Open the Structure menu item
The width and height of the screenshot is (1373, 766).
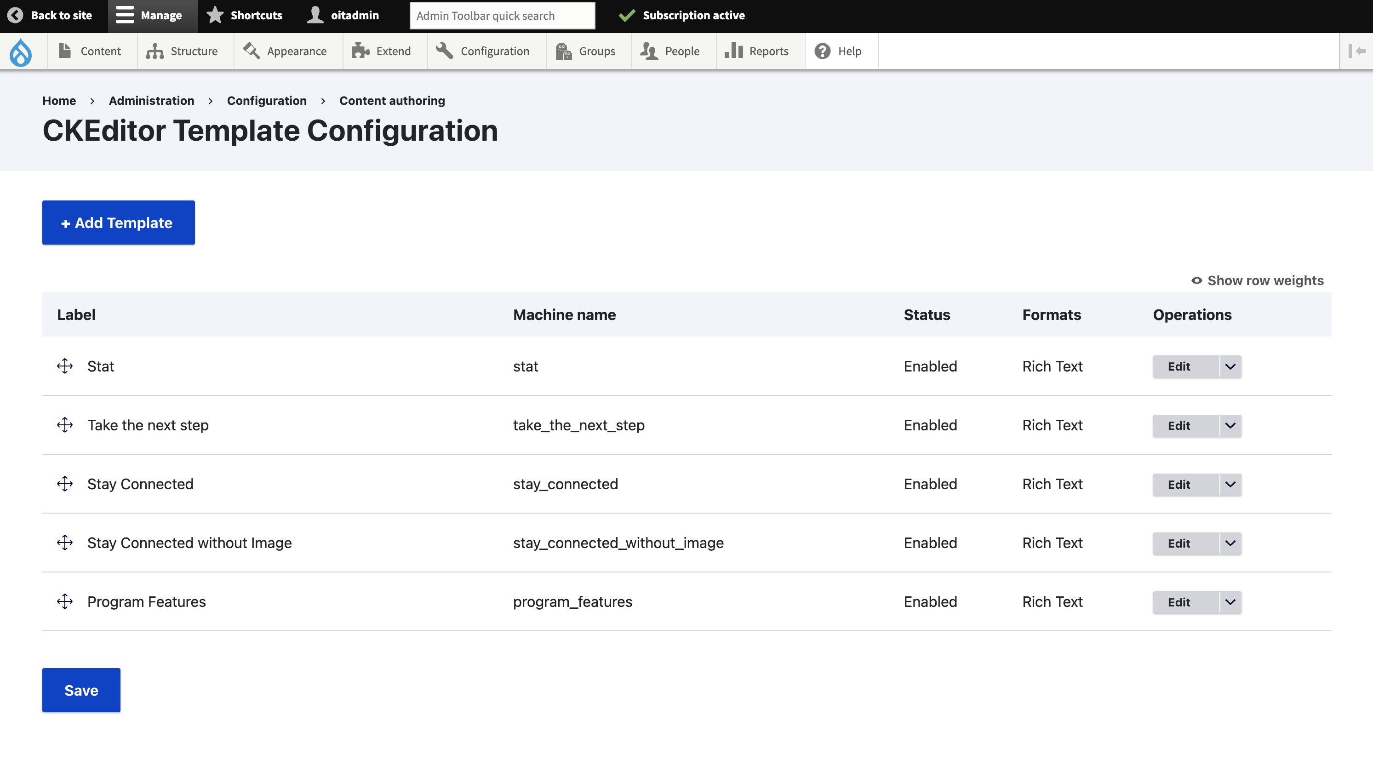[182, 51]
